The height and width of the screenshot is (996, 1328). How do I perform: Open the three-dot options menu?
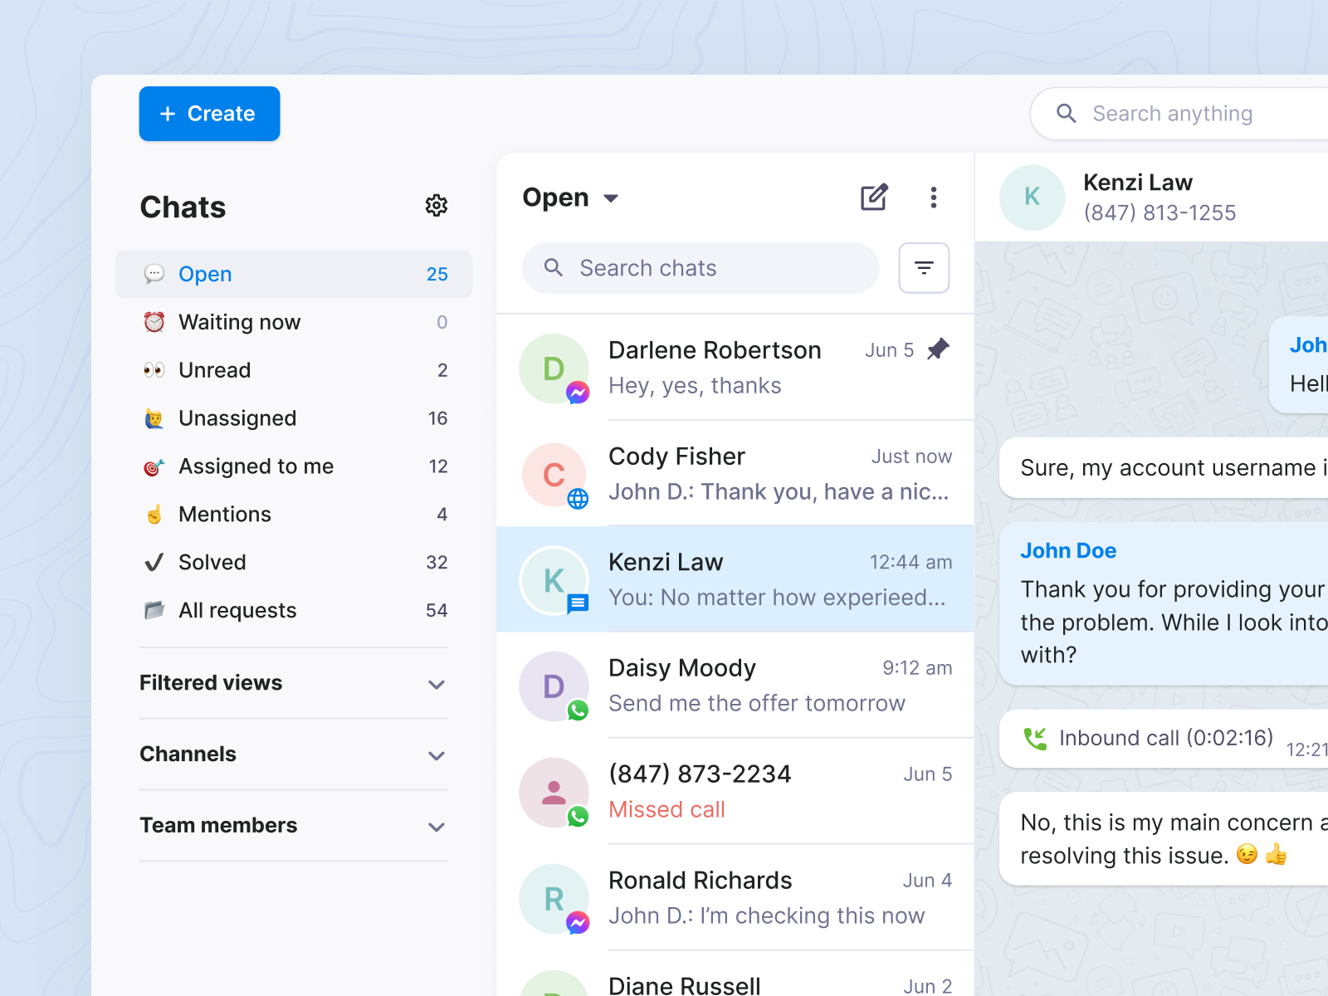pos(934,197)
